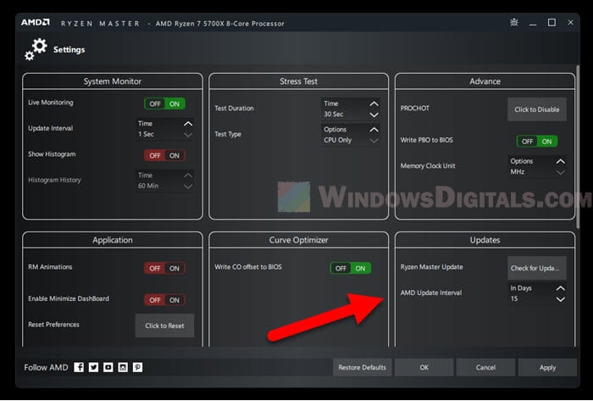Open AMD YouTube channel icon

108,367
